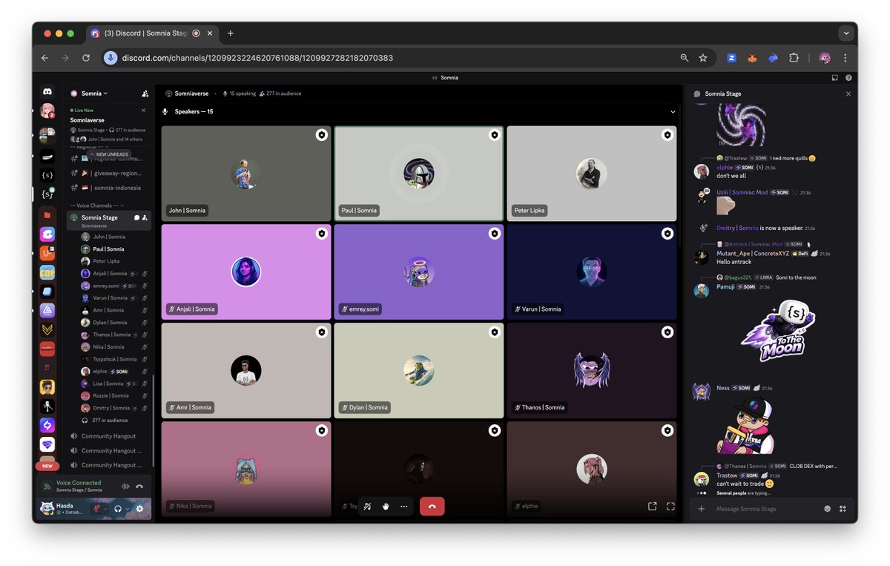Dismiss the Live Now Somniaverse banner
Image resolution: width=890 pixels, height=566 pixels.
143,110
